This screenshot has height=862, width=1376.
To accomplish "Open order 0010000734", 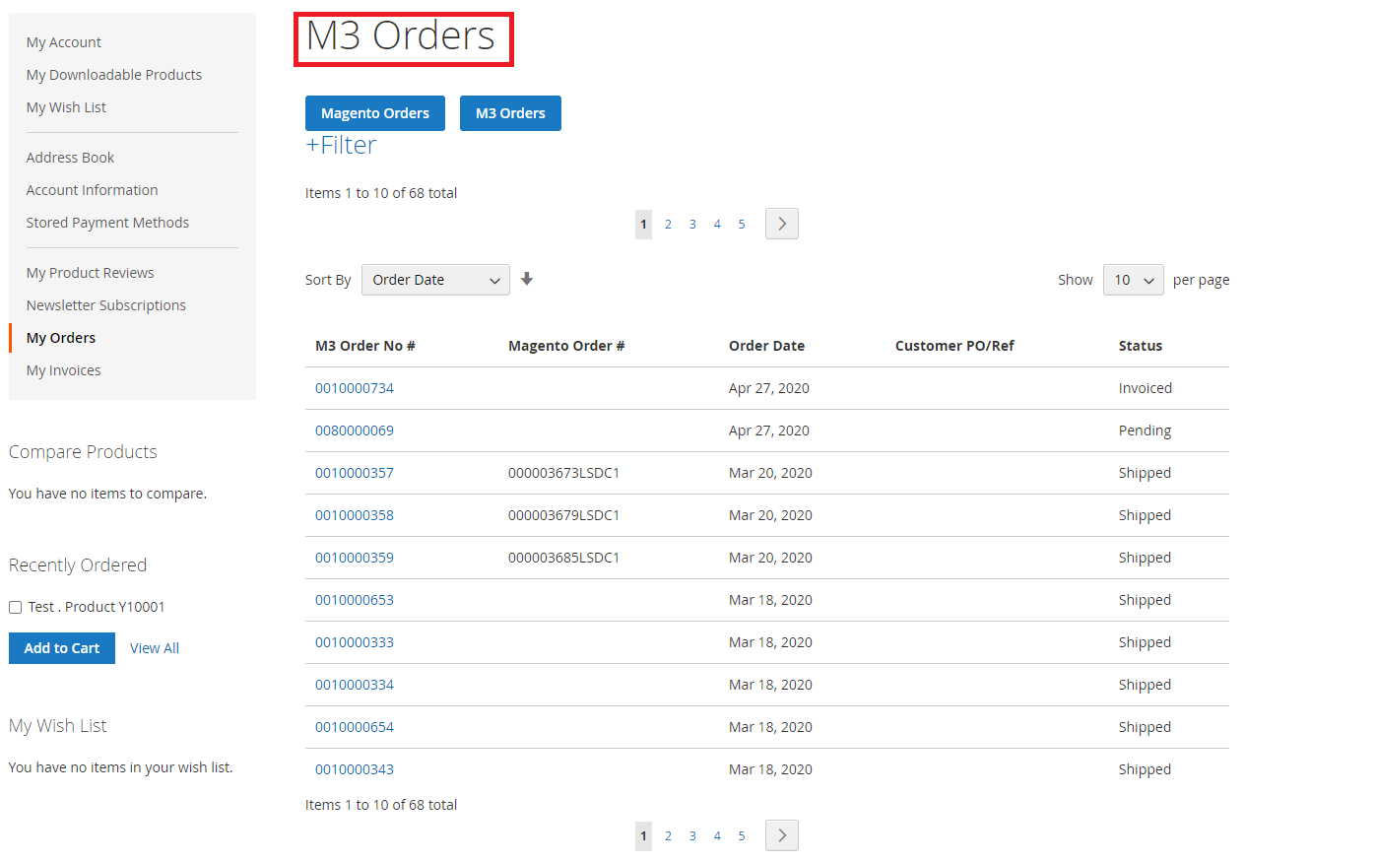I will [x=355, y=388].
